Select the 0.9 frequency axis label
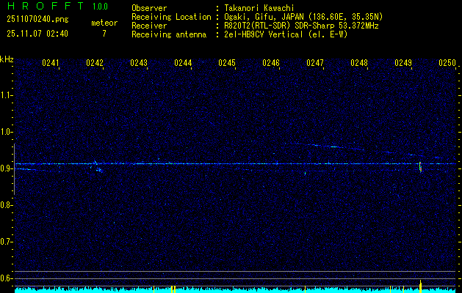This screenshot has width=462, height=293. coord(7,168)
